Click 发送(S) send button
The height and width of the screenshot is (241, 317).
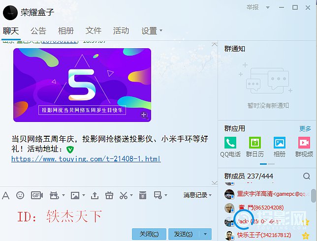(x=184, y=234)
